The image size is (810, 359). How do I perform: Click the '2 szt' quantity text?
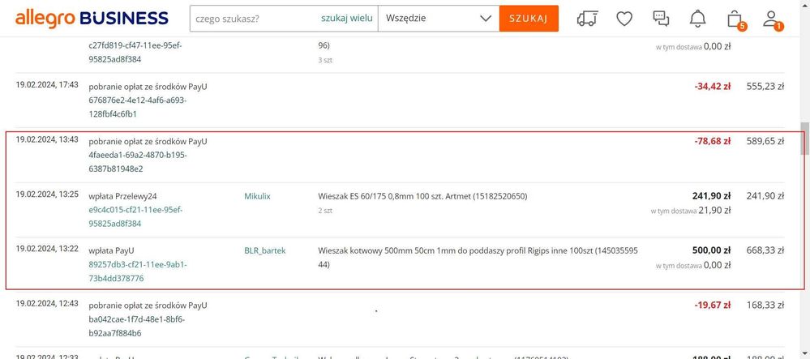pyautogui.click(x=325, y=211)
